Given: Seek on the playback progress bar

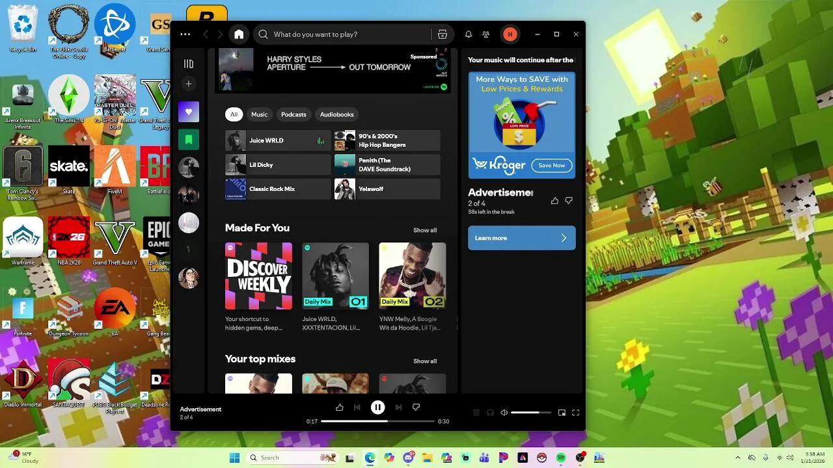Looking at the screenshot, I should [x=377, y=421].
